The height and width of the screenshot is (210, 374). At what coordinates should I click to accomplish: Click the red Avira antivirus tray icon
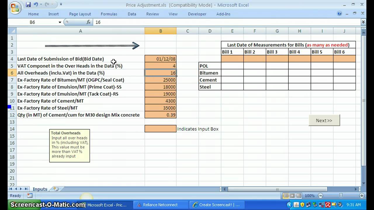tap(328, 205)
